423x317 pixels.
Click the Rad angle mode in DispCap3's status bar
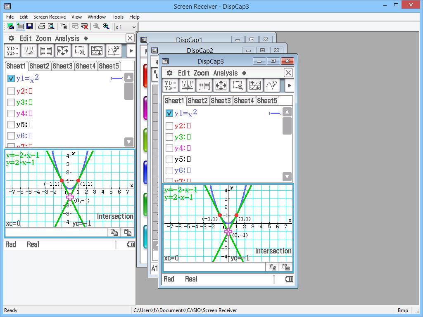(169, 279)
